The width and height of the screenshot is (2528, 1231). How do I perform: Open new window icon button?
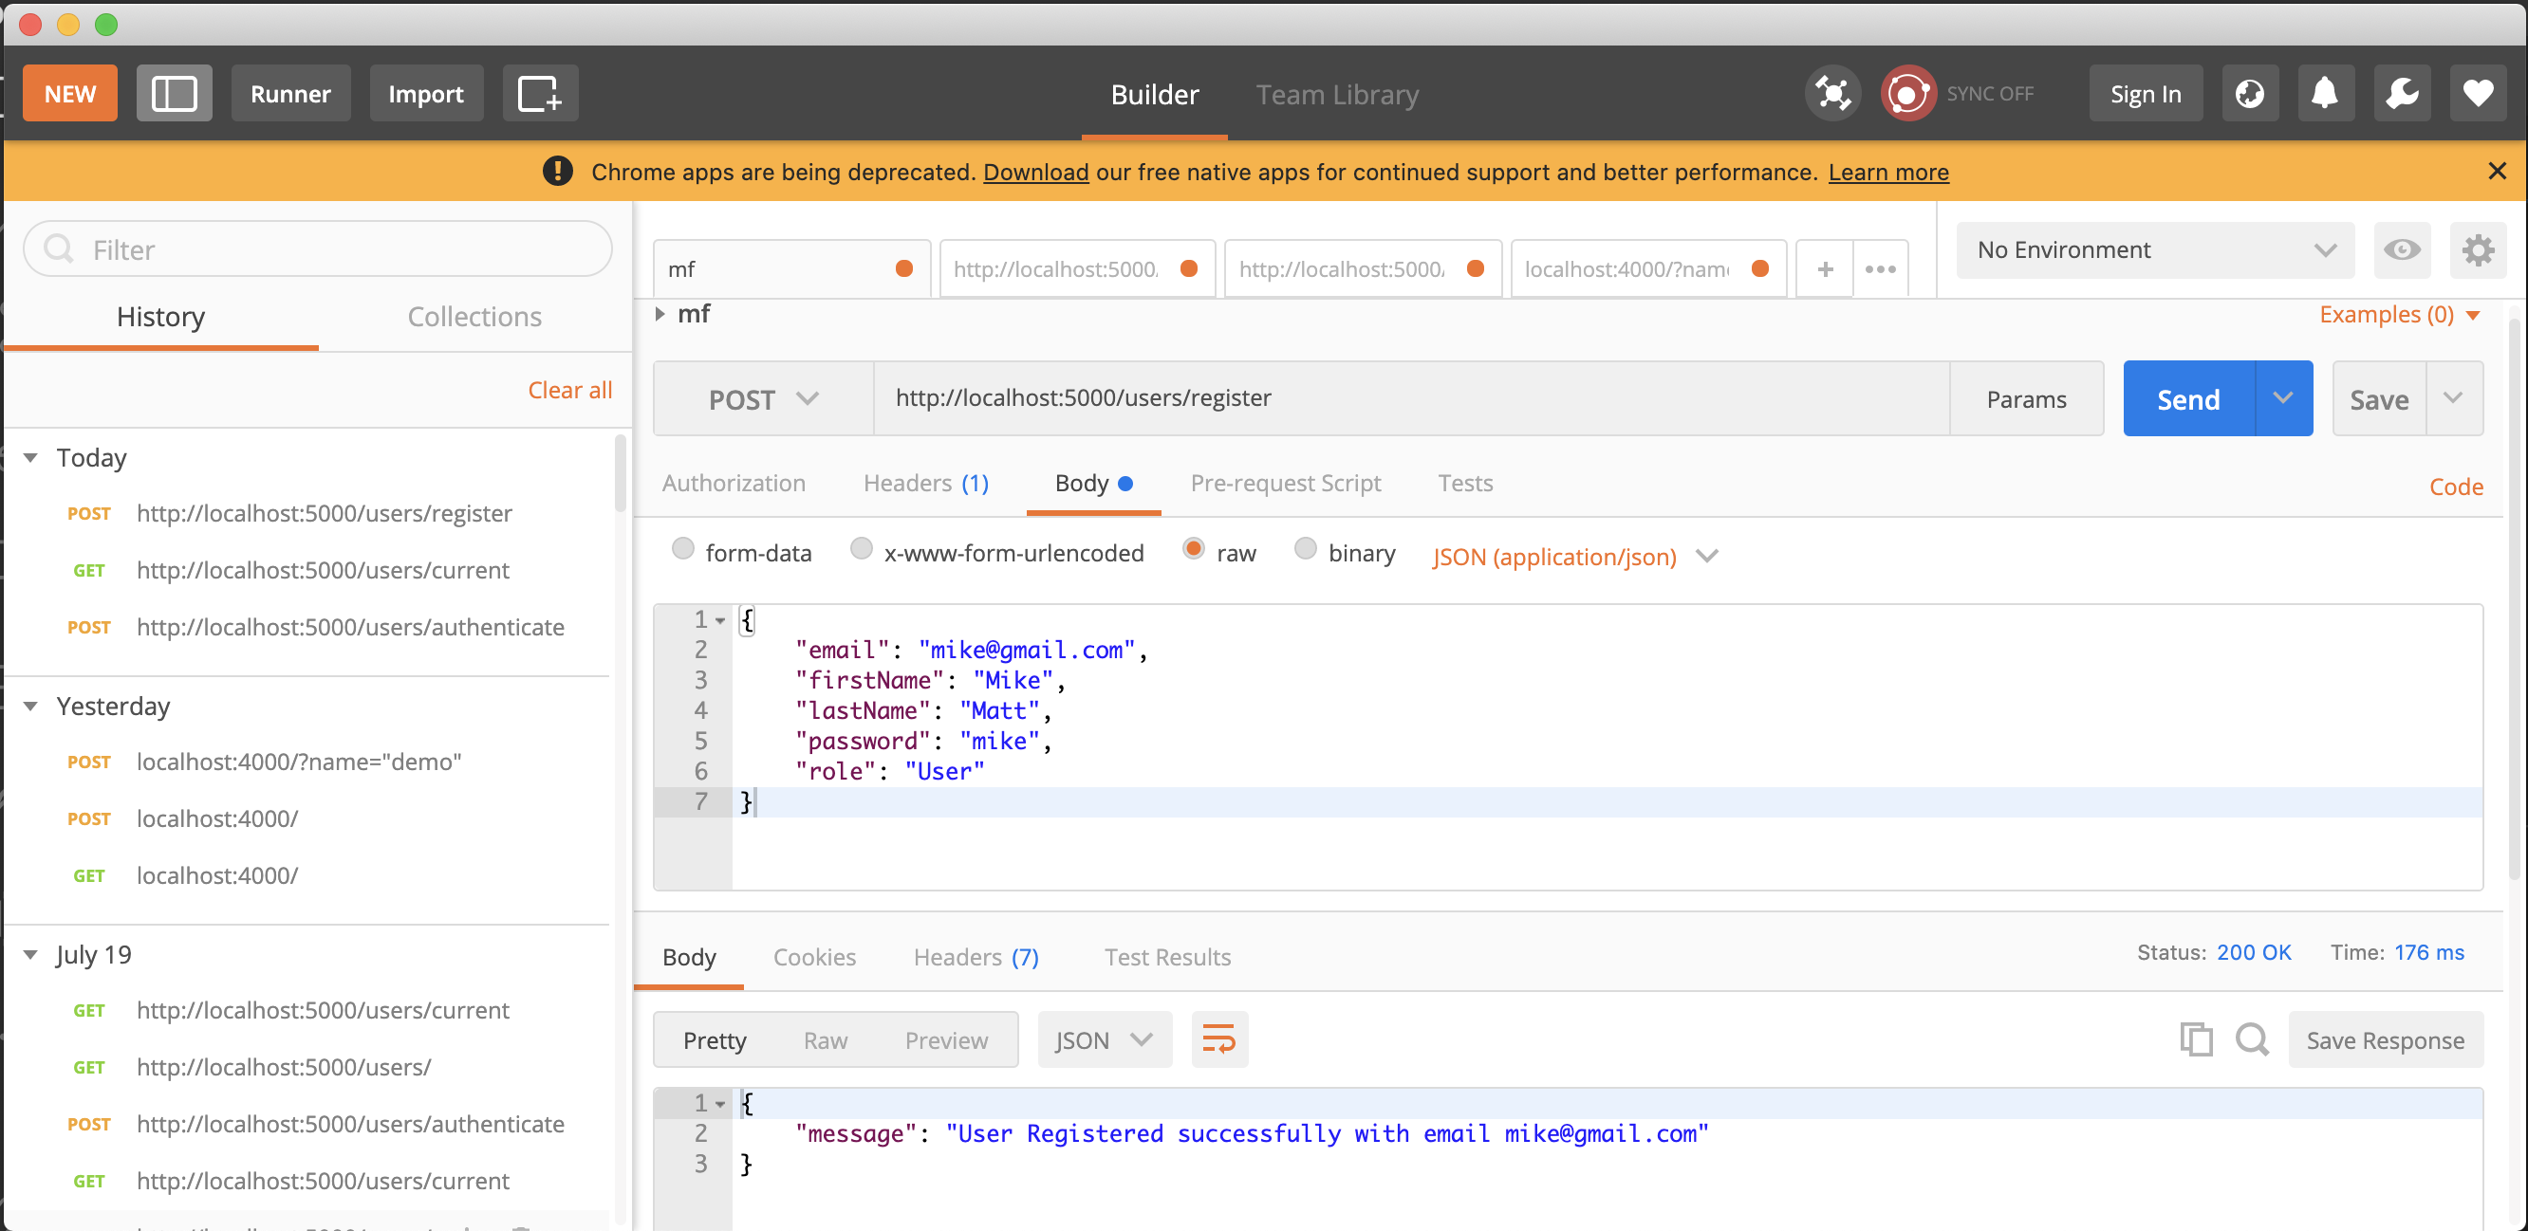click(540, 93)
